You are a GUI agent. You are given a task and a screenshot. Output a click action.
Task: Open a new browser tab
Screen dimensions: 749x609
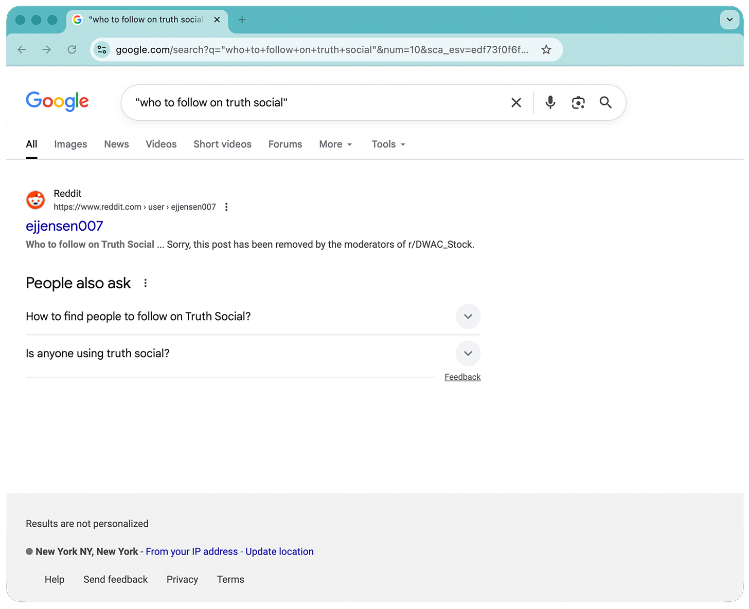(x=242, y=20)
